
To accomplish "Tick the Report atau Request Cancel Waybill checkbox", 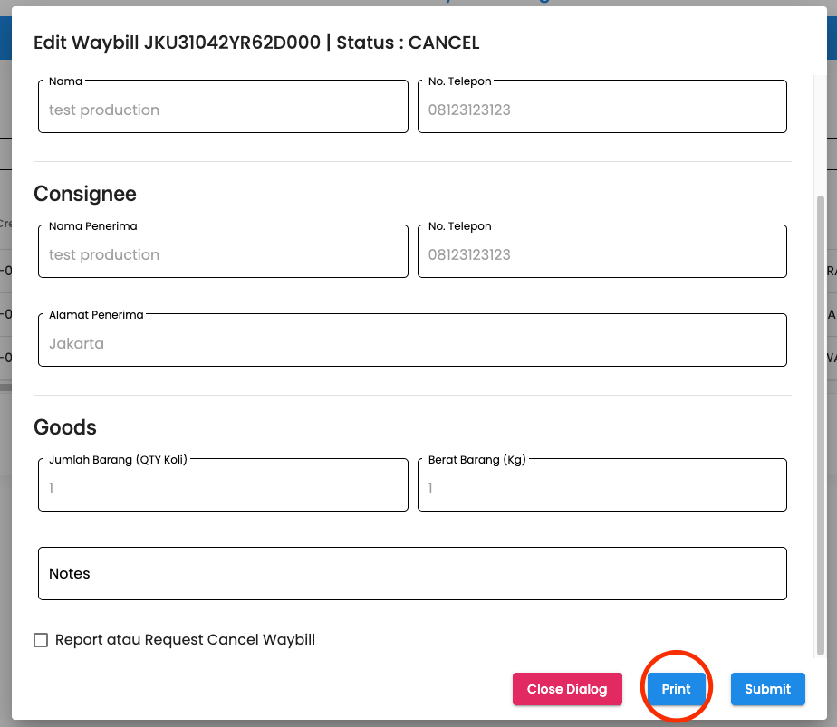I will click(x=41, y=640).
